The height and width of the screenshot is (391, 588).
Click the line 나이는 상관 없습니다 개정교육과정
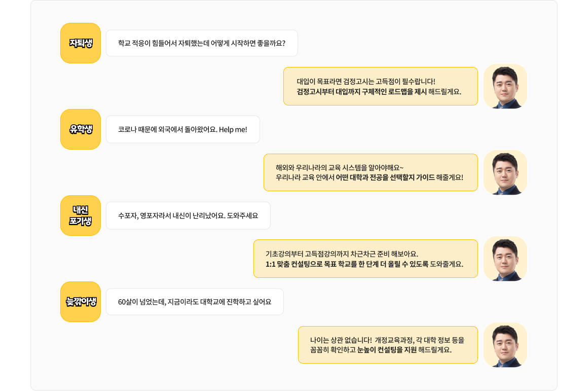[387, 340]
